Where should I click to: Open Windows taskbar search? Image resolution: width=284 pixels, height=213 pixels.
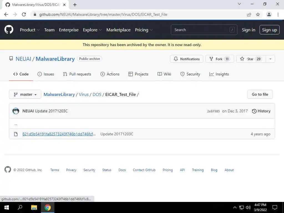pyautogui.click(x=20, y=207)
